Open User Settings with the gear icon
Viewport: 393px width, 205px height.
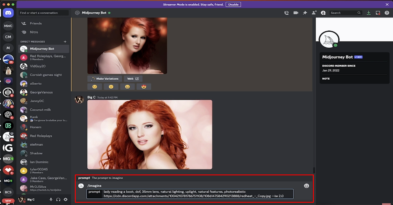pyautogui.click(x=65, y=199)
